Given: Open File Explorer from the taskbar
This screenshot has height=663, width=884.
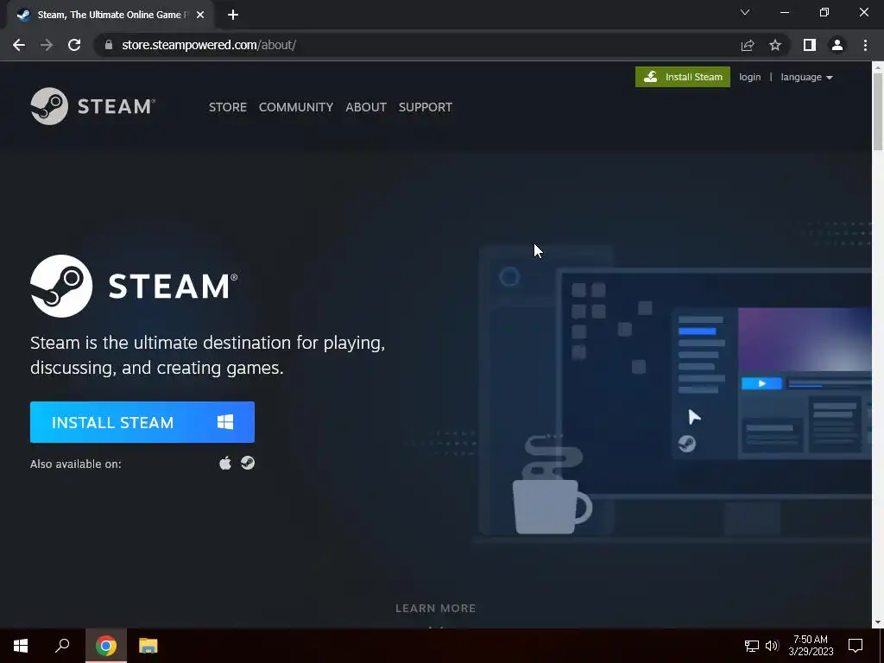Looking at the screenshot, I should (148, 646).
